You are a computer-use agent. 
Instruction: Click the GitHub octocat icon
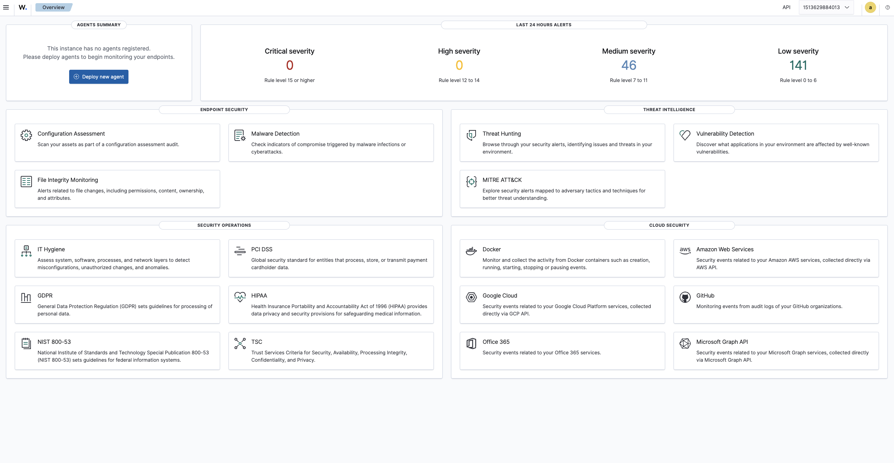coord(685,297)
